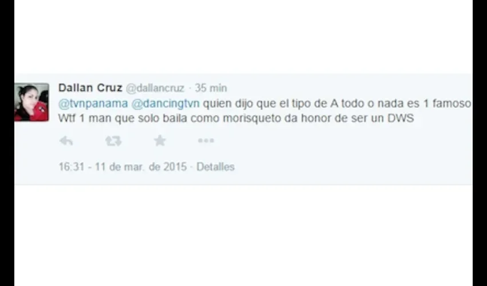
Task: Favorite the tweet with the star icon
Action: (x=160, y=141)
